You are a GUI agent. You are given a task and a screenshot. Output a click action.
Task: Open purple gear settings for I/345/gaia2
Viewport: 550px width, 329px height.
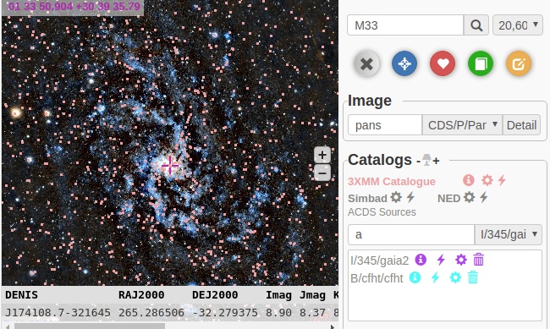[x=461, y=260]
